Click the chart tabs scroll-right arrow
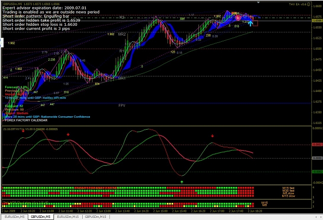This screenshot has height=220, width=323. point(320,217)
